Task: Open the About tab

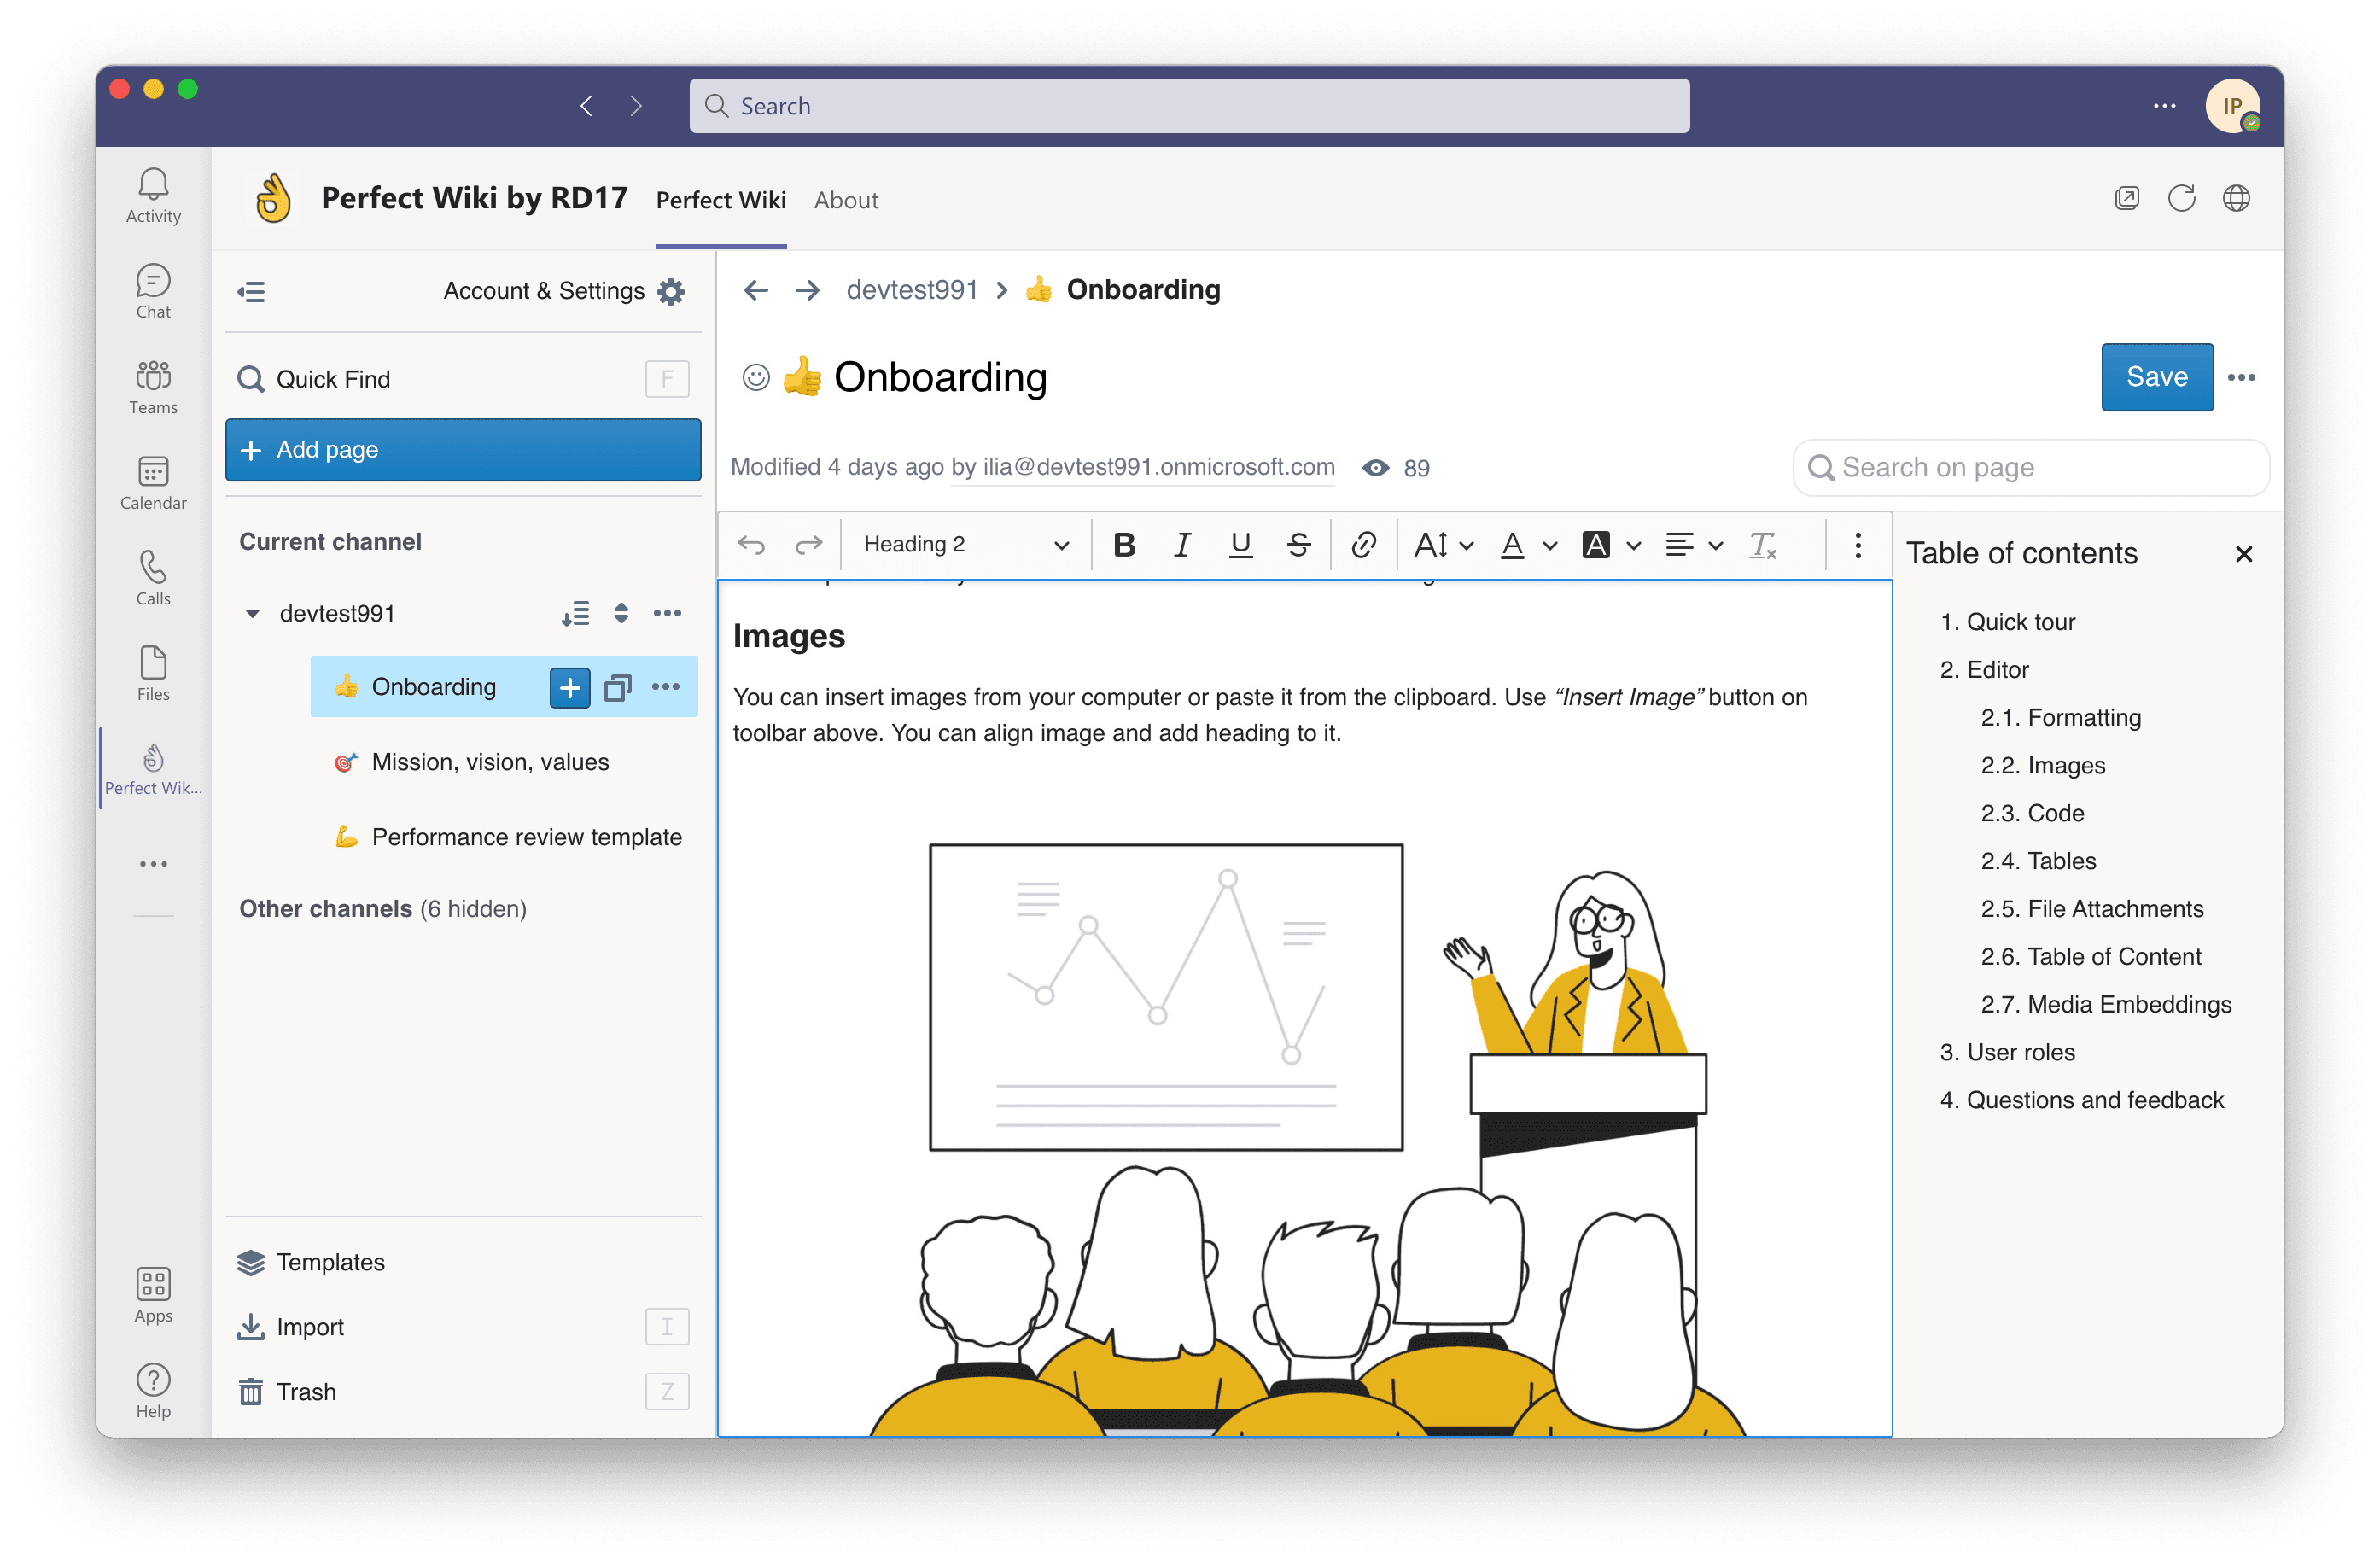Action: 846,200
